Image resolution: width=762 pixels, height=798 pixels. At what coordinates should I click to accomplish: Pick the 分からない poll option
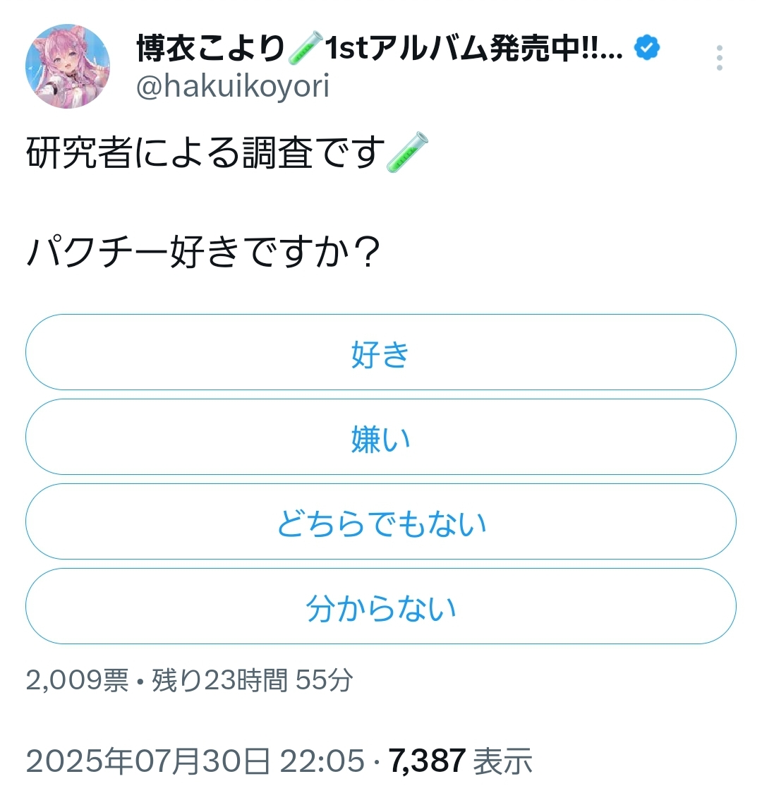(381, 606)
